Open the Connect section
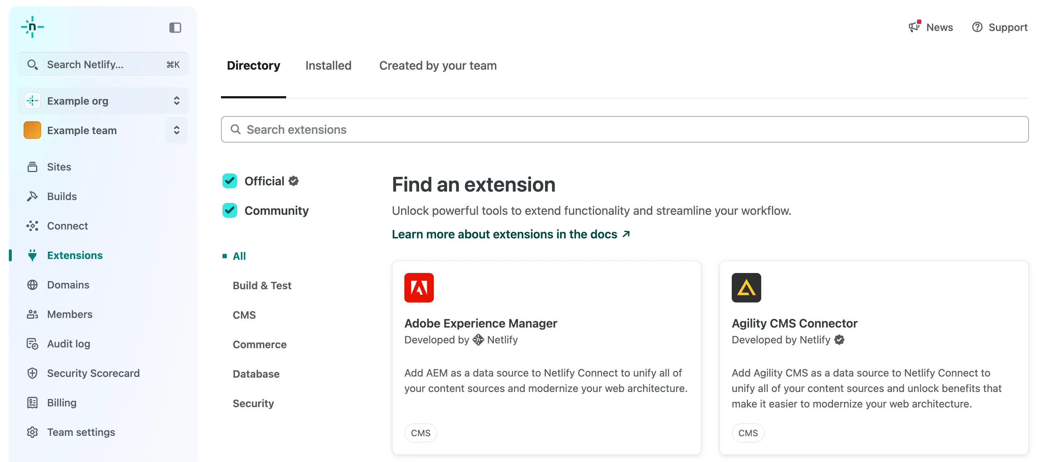Viewport: 1040px width, 462px height. point(67,225)
